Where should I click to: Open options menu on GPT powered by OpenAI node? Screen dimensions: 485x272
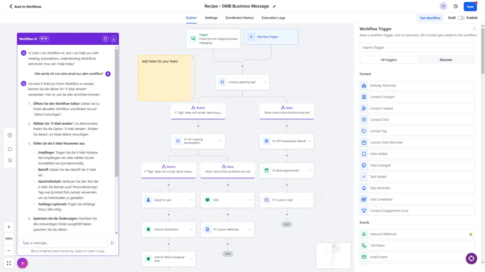309,141
